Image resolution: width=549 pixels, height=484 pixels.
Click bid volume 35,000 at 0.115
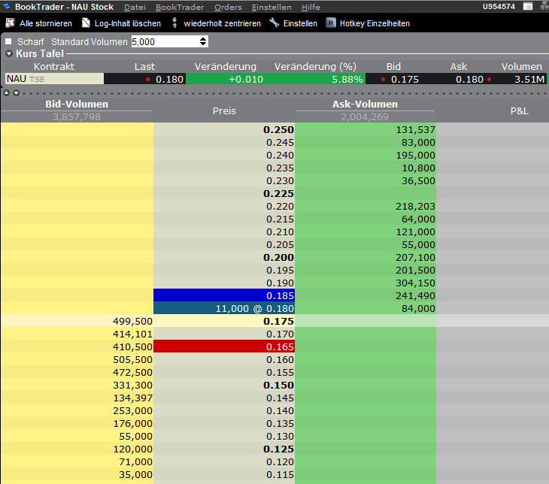[x=135, y=474]
